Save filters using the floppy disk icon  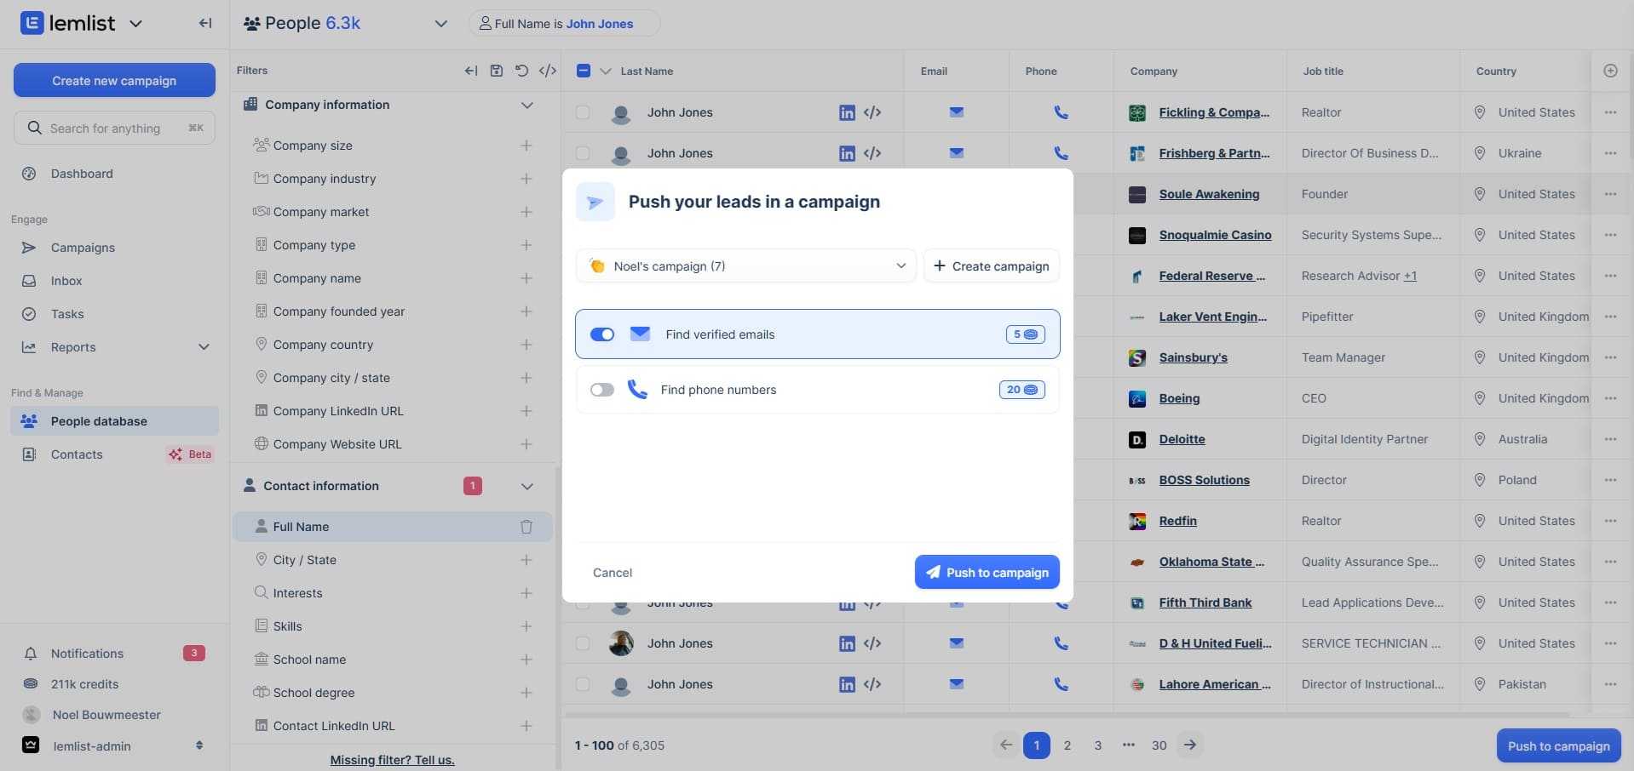pyautogui.click(x=497, y=71)
